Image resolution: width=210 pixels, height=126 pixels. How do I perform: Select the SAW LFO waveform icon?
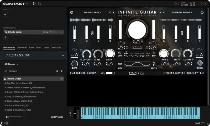click(137, 56)
